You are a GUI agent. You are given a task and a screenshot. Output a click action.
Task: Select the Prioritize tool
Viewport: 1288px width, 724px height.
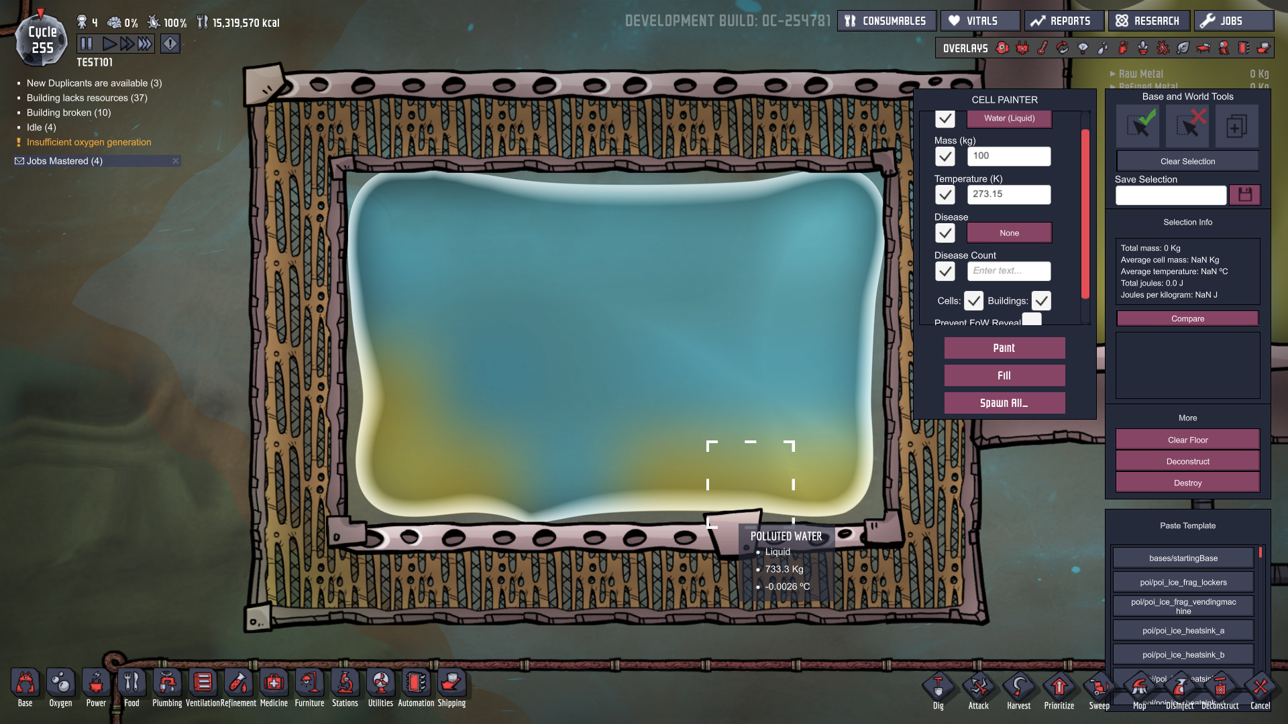pyautogui.click(x=1059, y=688)
